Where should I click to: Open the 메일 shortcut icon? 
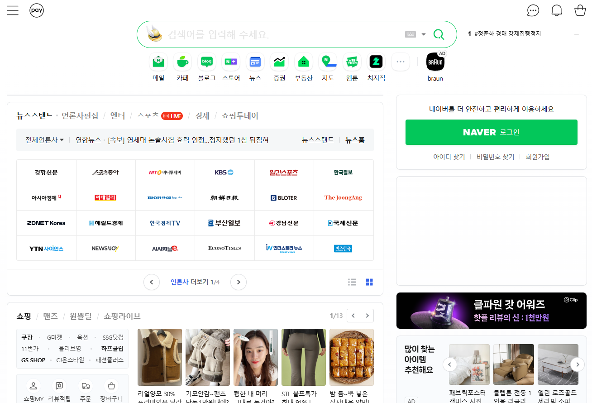click(158, 62)
